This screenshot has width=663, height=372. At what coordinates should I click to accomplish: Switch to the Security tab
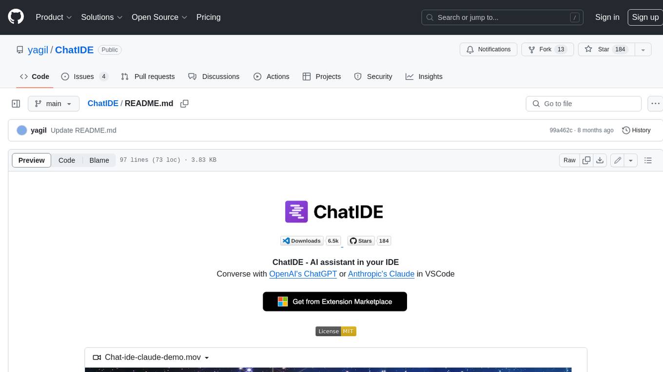click(373, 76)
